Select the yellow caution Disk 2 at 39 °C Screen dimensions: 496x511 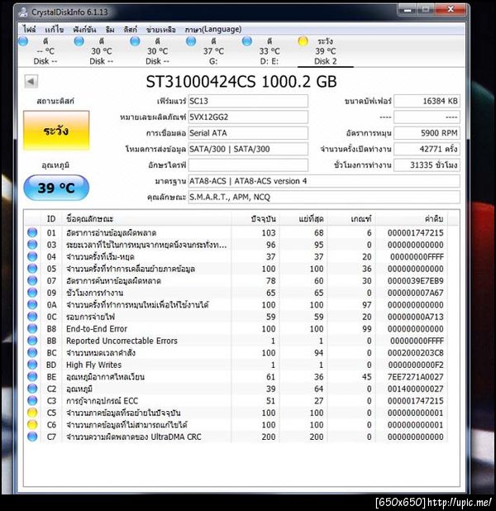pyautogui.click(x=325, y=51)
